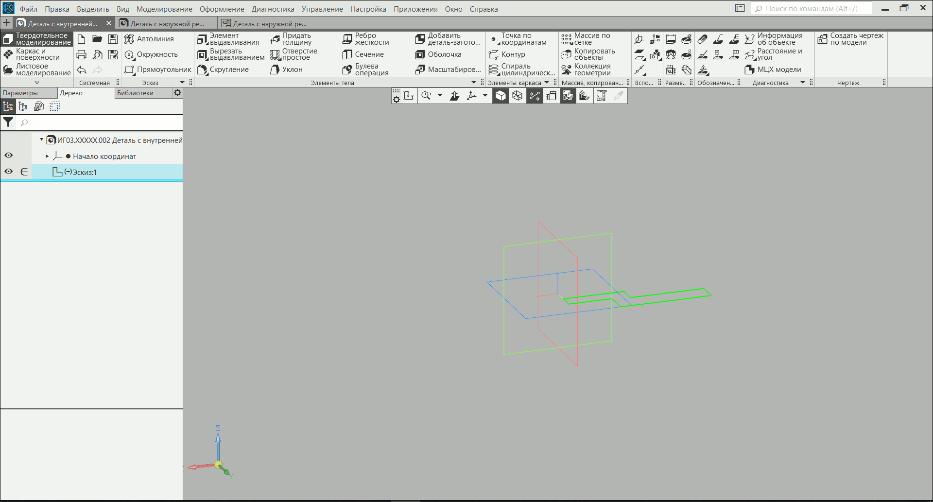The image size is (933, 502).
Task: Open the Моделирование menu
Action: (x=164, y=9)
